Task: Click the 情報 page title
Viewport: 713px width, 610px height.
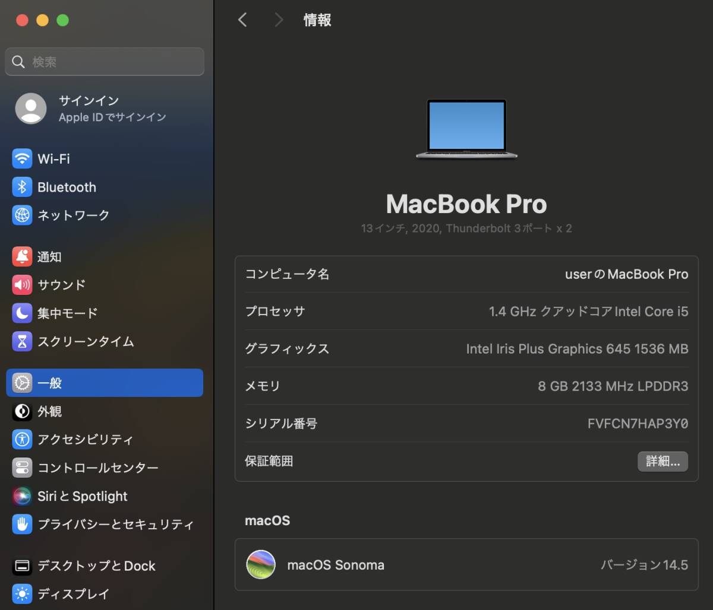Action: coord(317,20)
